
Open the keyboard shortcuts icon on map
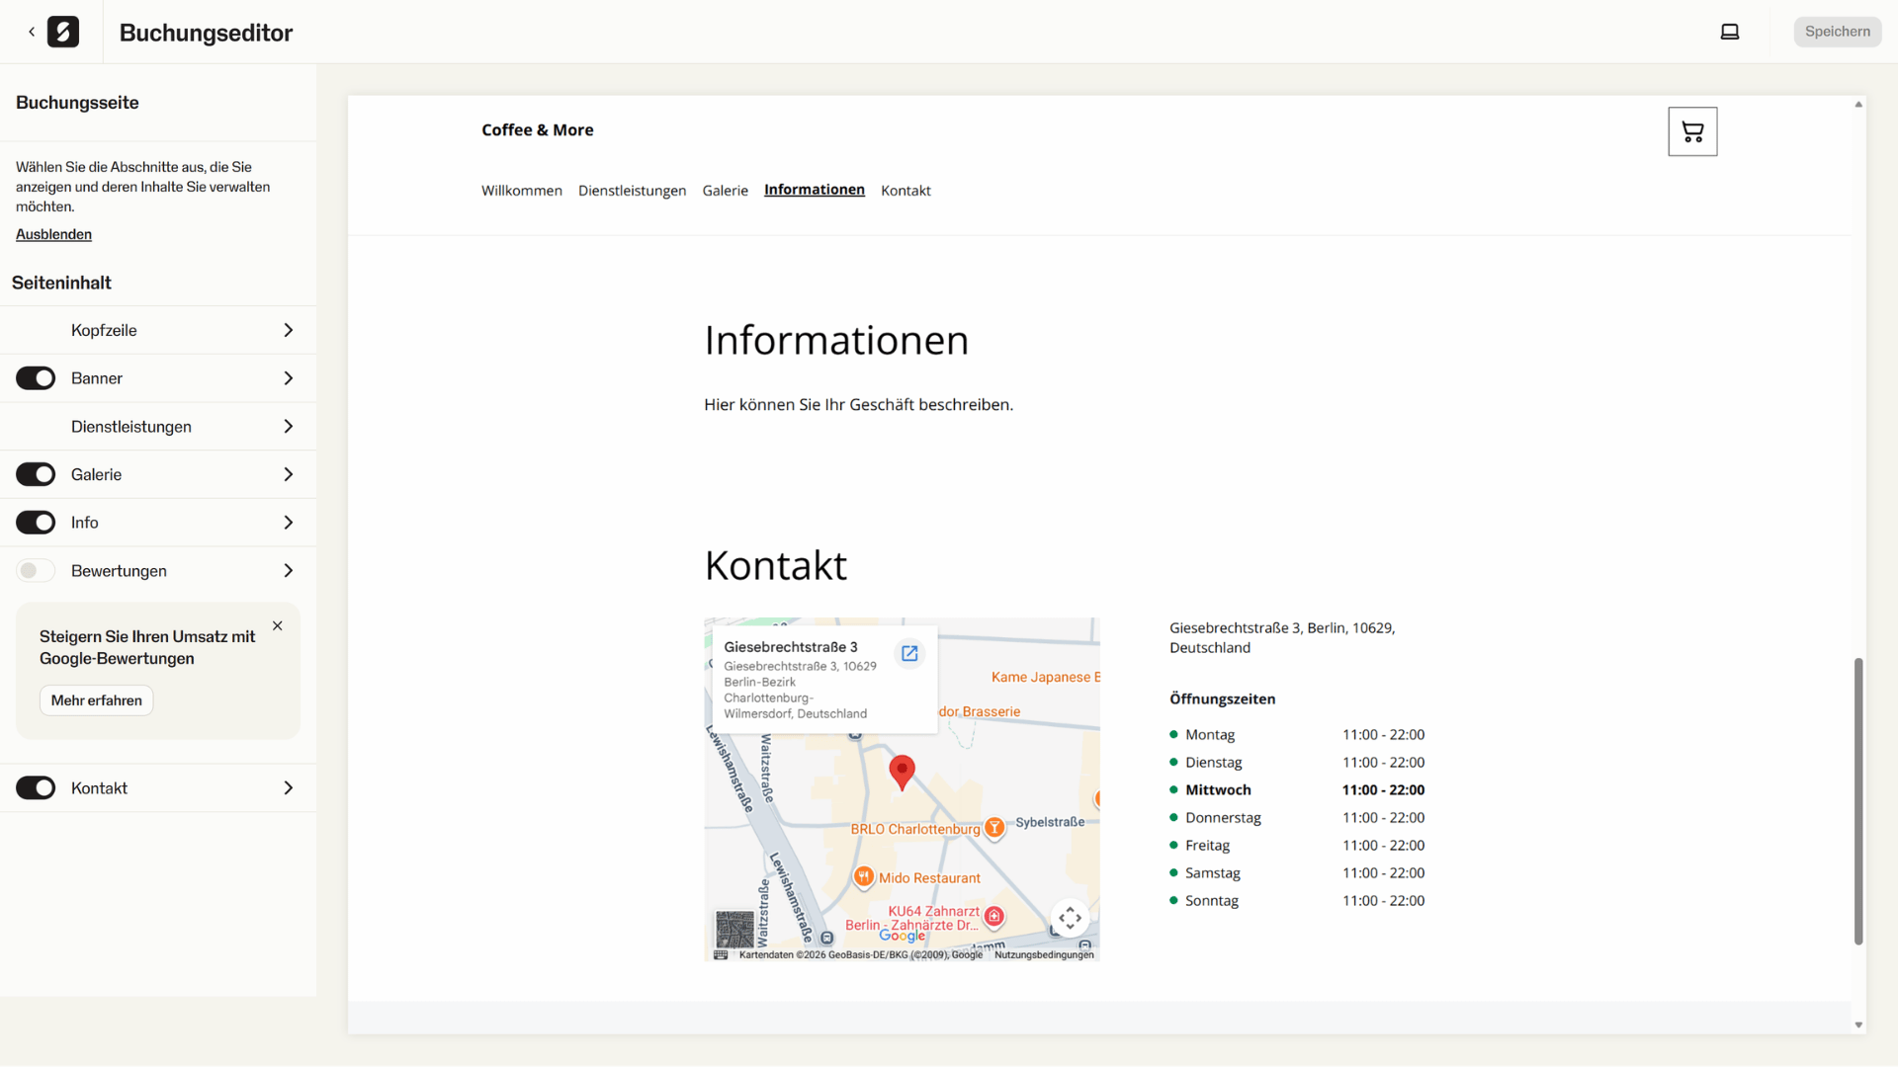[x=721, y=954]
